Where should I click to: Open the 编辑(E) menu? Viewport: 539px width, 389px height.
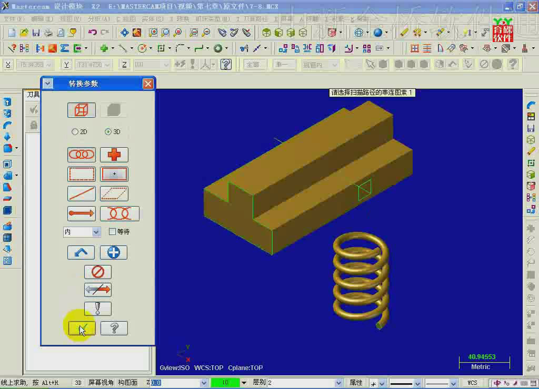click(42, 19)
